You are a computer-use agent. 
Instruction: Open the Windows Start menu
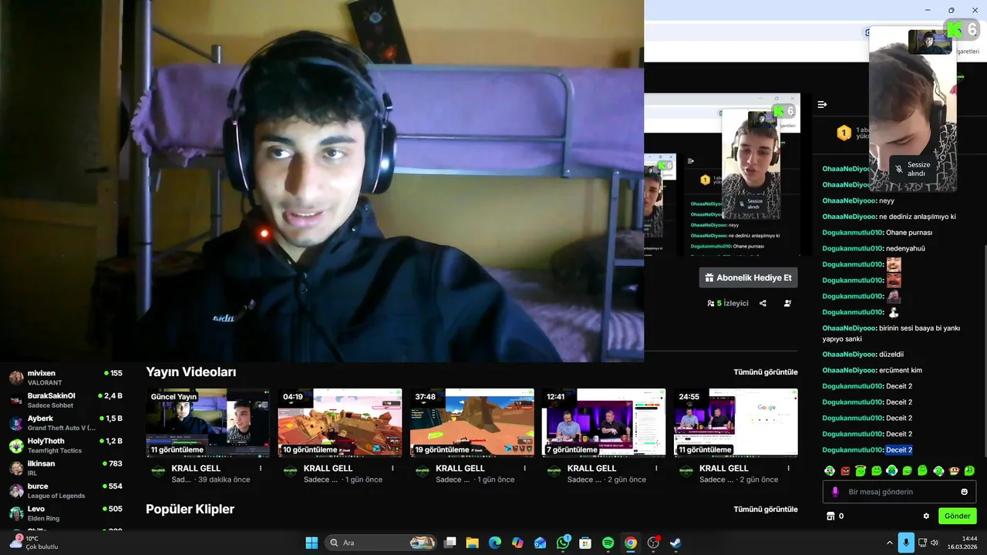(x=312, y=543)
